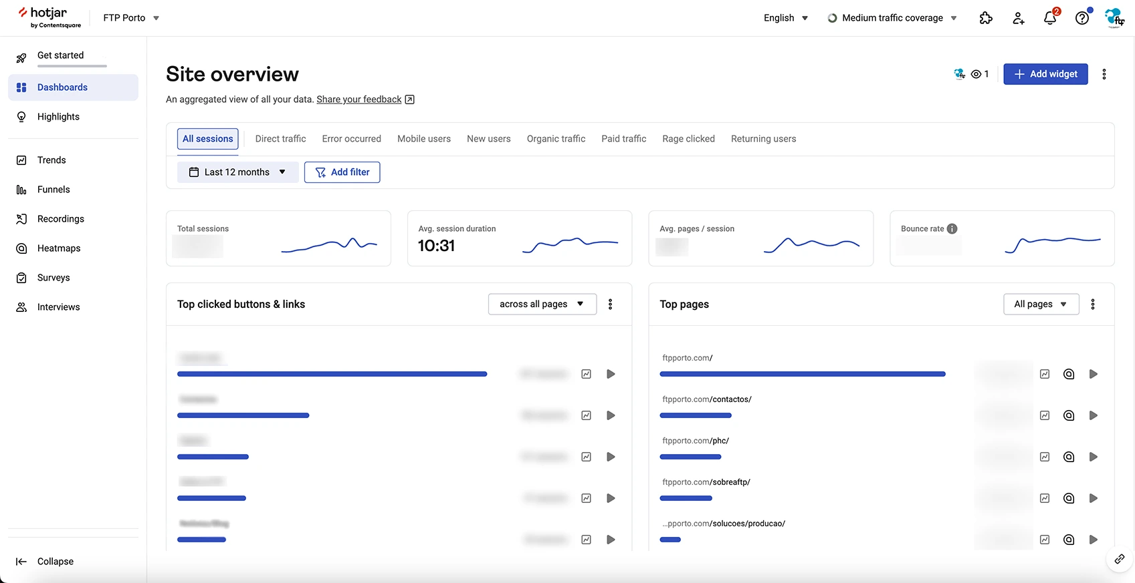Switch to the Rage clicked tab

pyautogui.click(x=688, y=139)
